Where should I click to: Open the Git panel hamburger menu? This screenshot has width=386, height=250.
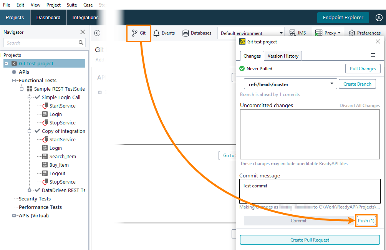click(372, 56)
